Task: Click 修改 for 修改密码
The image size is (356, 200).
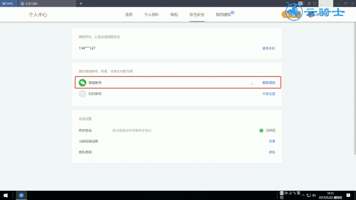Action: (272, 152)
